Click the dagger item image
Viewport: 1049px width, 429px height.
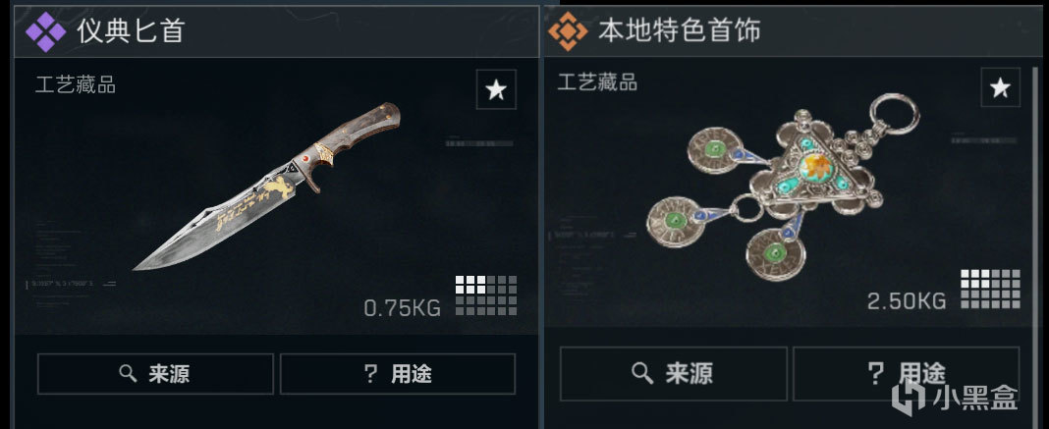(x=267, y=186)
